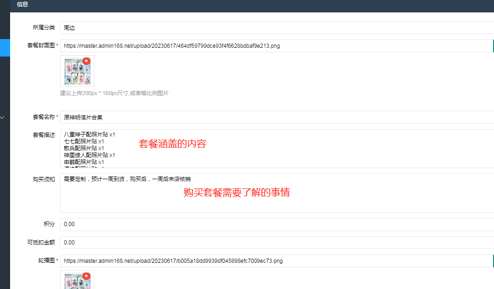Click inside the 套餐描述 text area
The image size is (494, 289).
point(277,148)
